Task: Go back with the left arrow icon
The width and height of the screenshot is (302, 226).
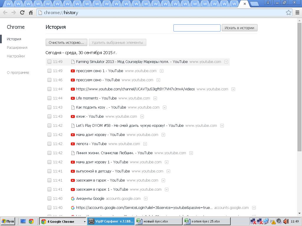Action: point(5,12)
